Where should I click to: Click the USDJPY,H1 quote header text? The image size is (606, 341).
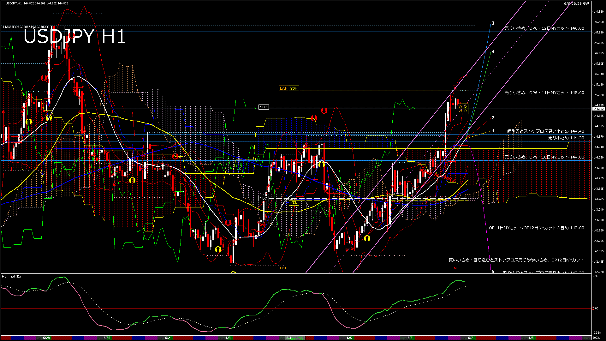coord(36,3)
